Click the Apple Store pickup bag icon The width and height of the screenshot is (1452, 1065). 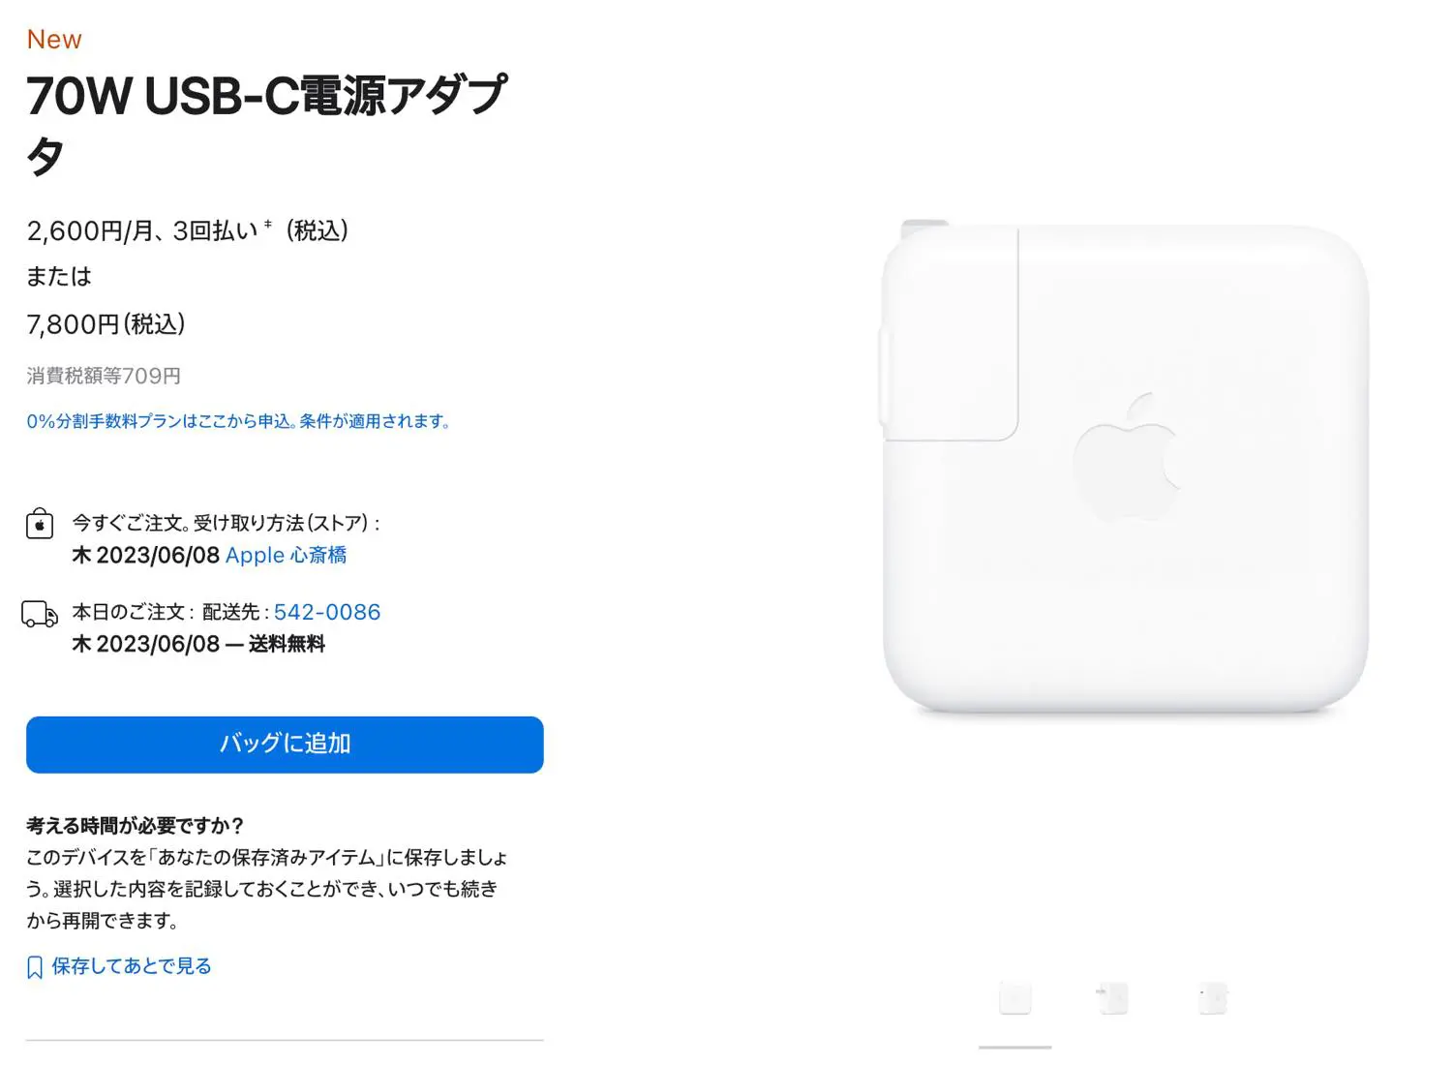coord(40,524)
